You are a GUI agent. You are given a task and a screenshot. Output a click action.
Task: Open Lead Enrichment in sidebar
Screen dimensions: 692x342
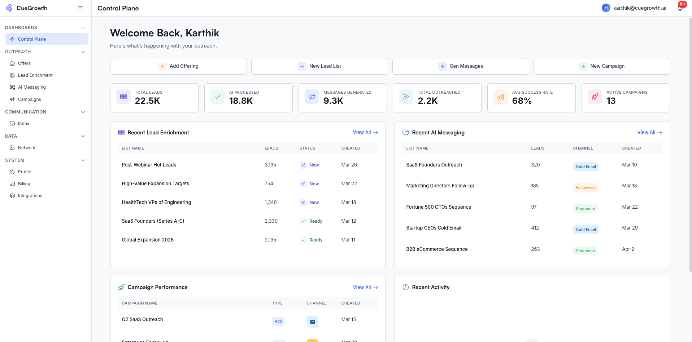coord(35,75)
